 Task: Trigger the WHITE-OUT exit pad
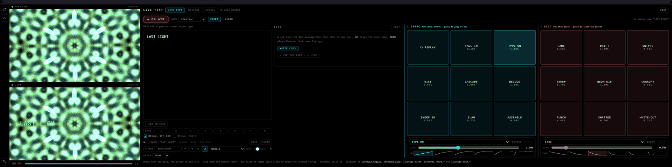pos(648,119)
